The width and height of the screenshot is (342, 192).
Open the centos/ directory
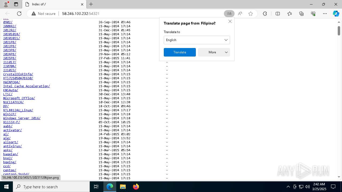tap(10, 170)
